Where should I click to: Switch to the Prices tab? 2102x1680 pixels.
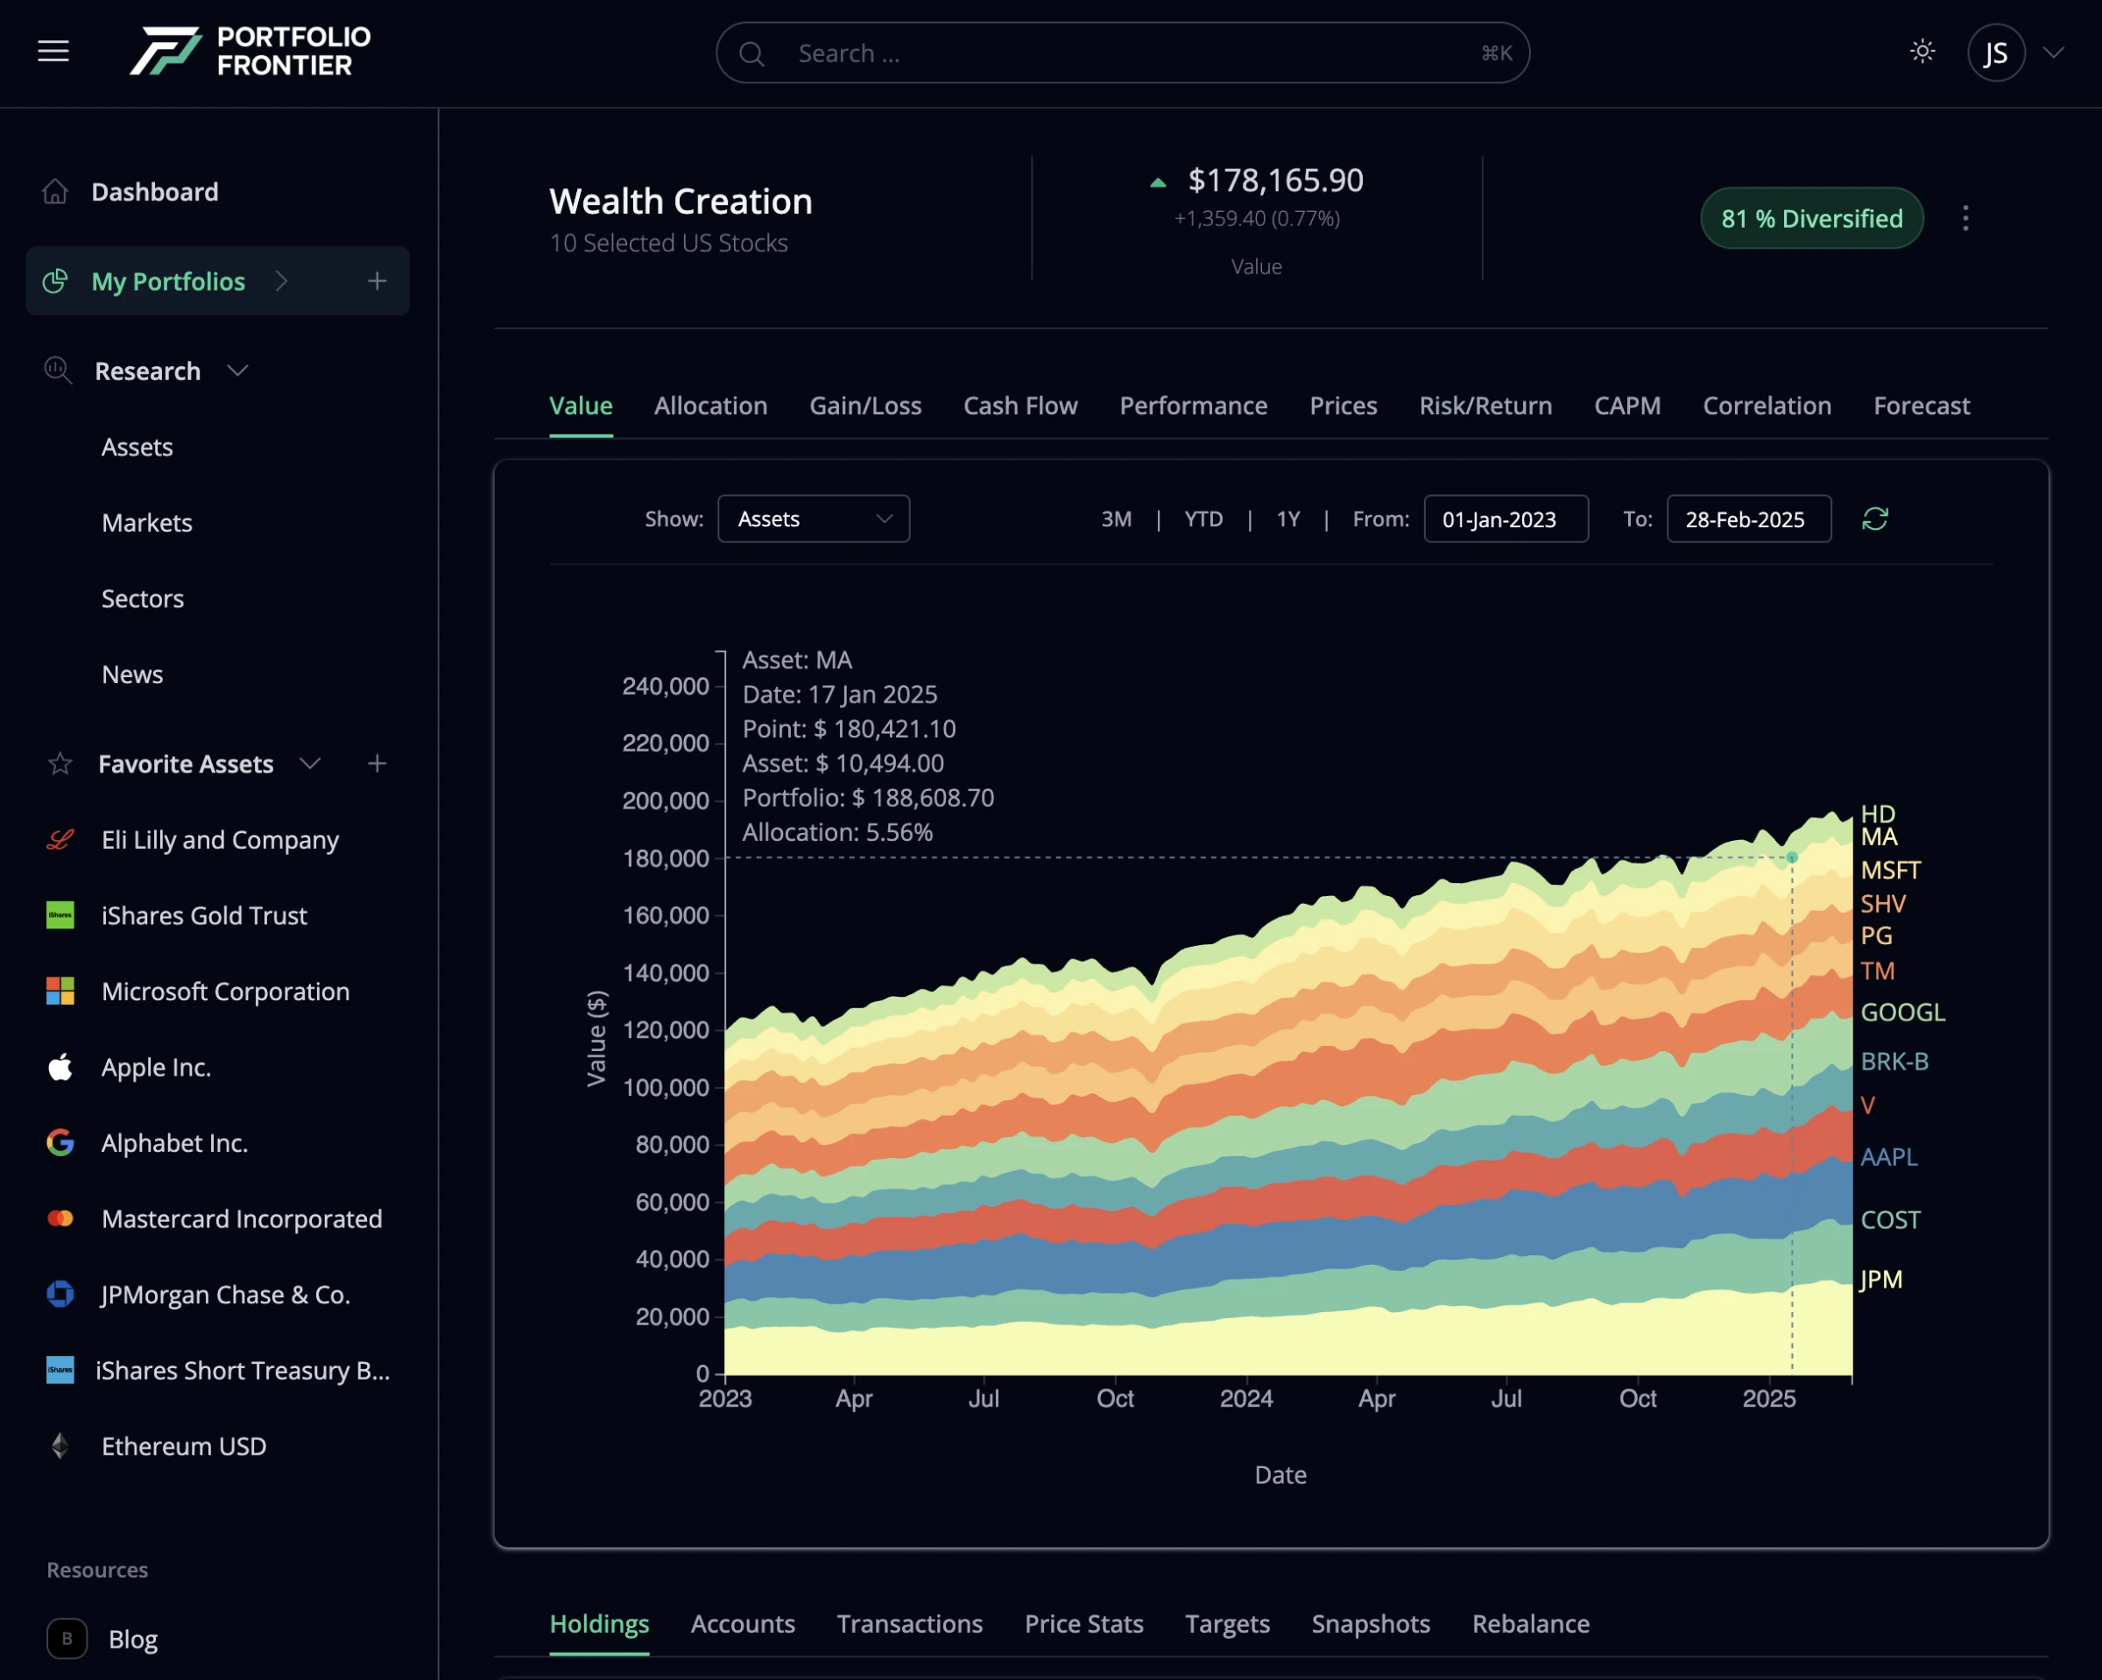pyautogui.click(x=1344, y=406)
